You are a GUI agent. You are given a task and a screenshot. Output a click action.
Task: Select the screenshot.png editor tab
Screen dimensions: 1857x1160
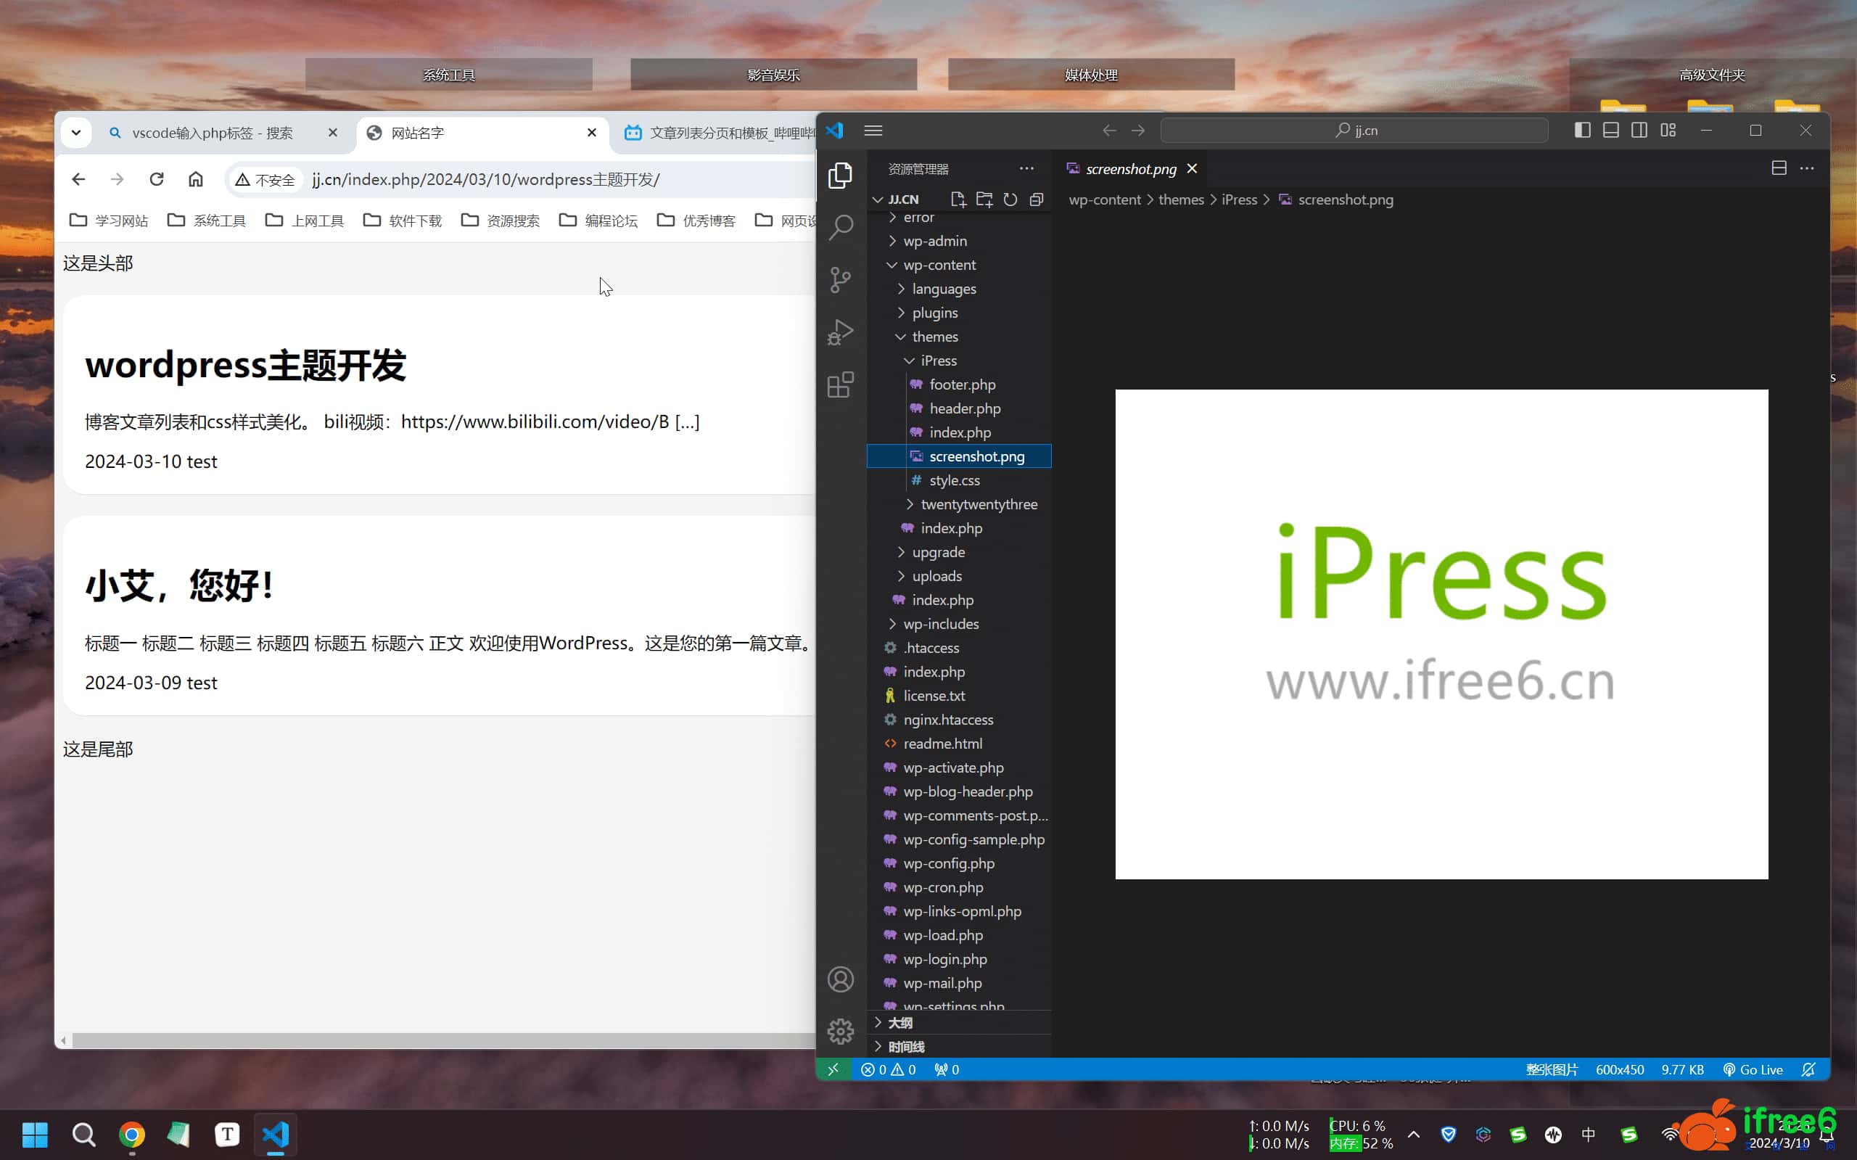[1130, 169]
